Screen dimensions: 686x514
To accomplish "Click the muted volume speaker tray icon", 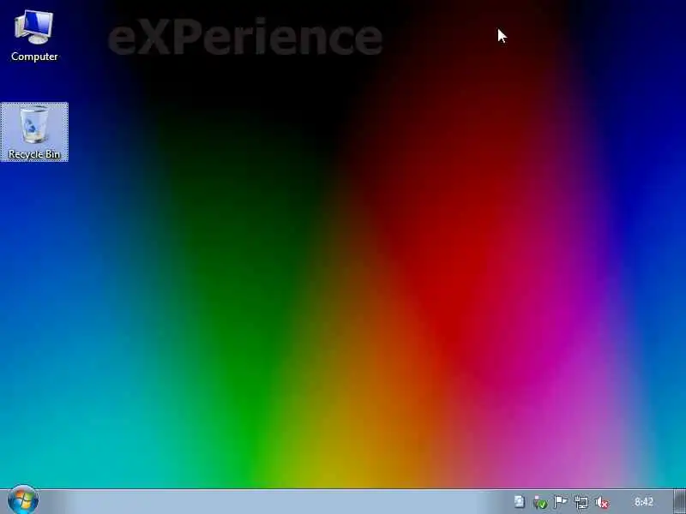I will tap(603, 502).
